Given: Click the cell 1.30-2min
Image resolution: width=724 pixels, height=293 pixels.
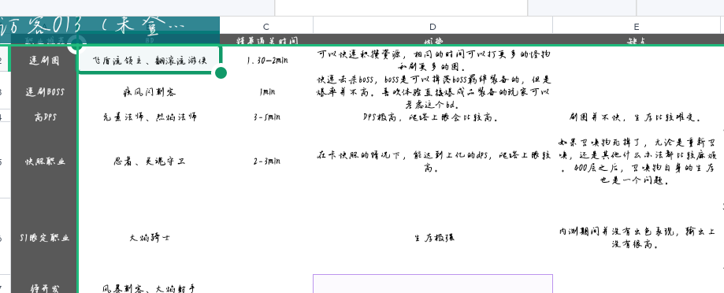Looking at the screenshot, I should pyautogui.click(x=266, y=60).
